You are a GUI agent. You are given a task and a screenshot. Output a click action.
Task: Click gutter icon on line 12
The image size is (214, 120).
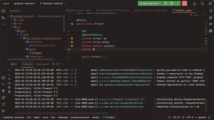(x=72, y=39)
